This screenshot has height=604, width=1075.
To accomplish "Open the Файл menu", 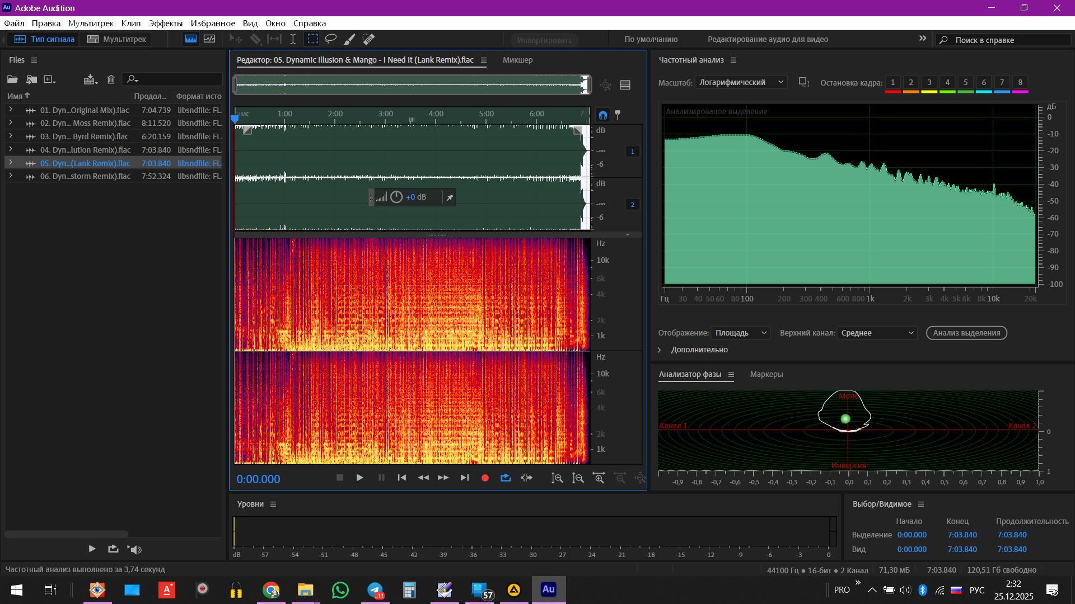I will coord(14,23).
